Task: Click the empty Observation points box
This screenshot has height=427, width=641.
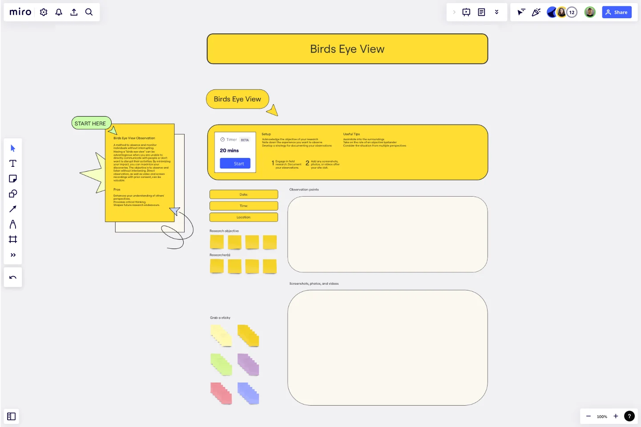Action: coord(387,234)
